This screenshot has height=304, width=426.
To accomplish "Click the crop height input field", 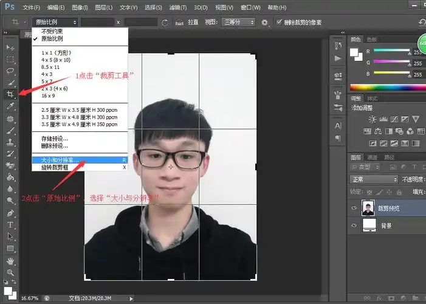I will tap(140, 22).
